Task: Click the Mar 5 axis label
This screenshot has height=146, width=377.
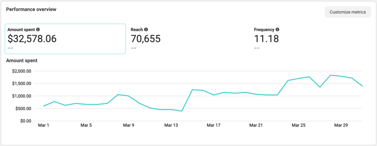Action: pyautogui.click(x=86, y=125)
